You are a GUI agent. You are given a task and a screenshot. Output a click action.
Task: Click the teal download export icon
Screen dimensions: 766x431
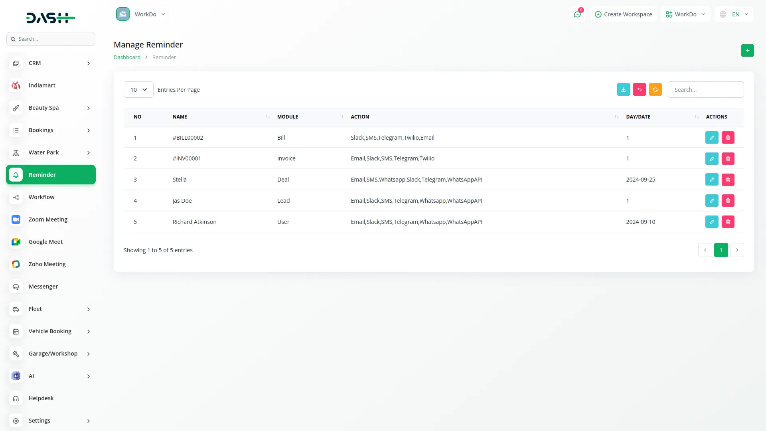click(623, 90)
